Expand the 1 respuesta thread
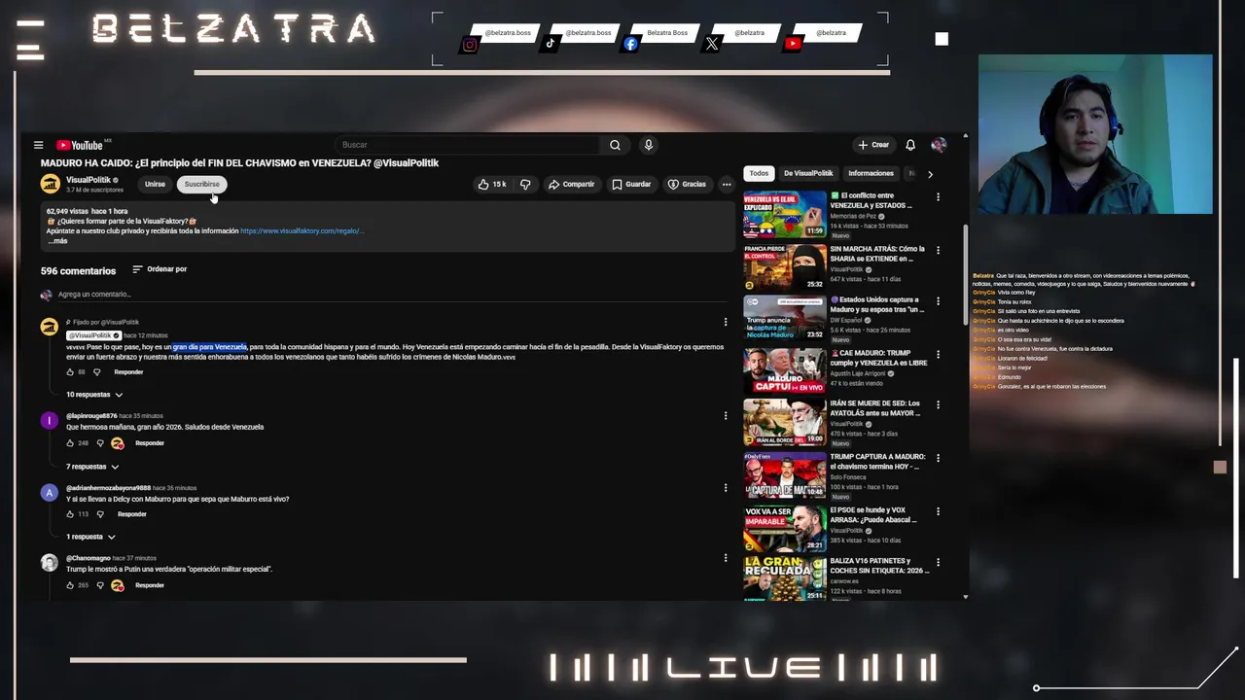Viewport: 1245px width, 700px height. point(90,537)
